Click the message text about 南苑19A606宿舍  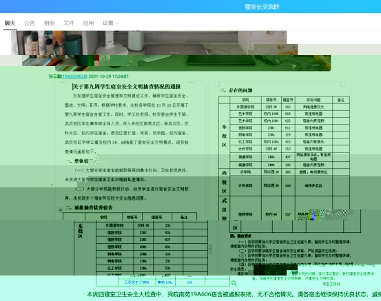(234, 294)
